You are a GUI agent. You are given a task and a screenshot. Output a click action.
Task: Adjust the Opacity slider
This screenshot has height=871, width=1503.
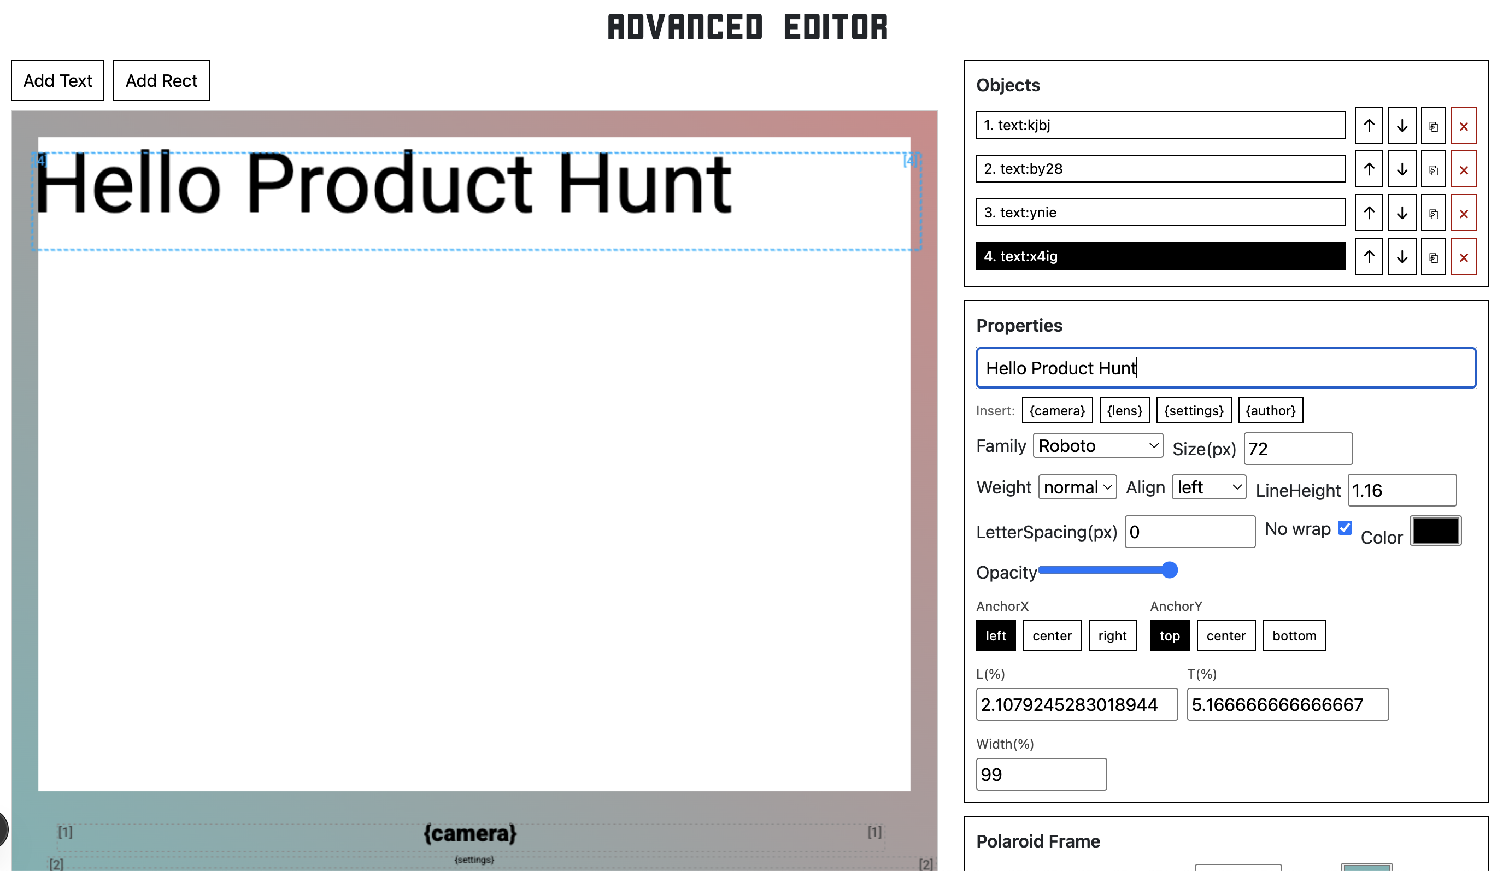(1107, 570)
